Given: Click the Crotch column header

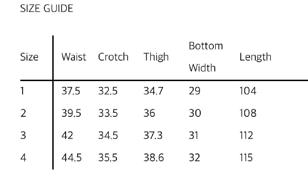Looking at the screenshot, I should pyautogui.click(x=113, y=57).
